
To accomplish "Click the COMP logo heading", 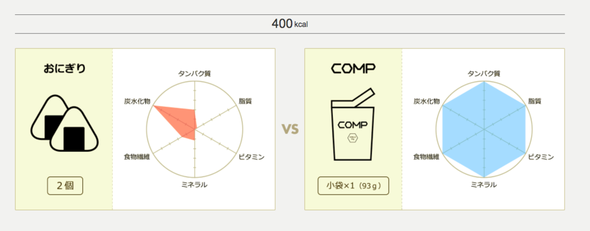I will point(353,69).
